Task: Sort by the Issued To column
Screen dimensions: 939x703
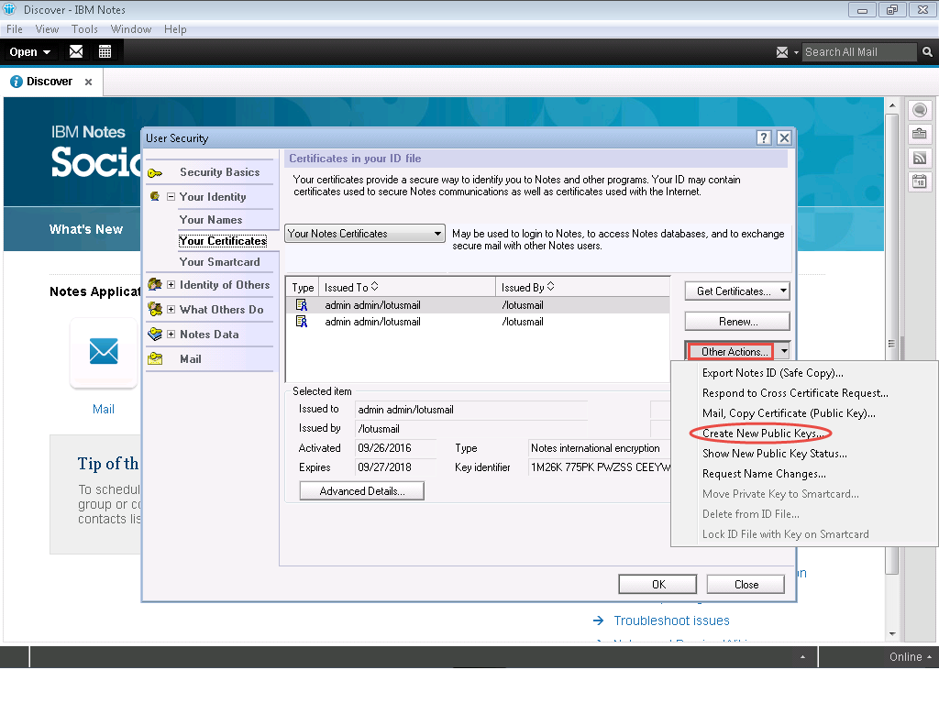Action: (407, 288)
